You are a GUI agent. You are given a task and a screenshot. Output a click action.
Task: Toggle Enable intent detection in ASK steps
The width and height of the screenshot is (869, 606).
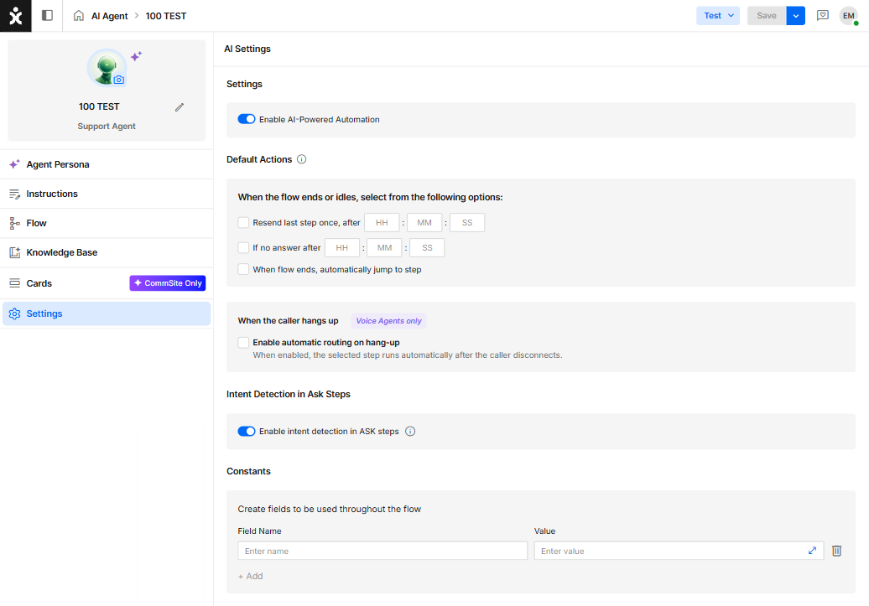tap(246, 432)
